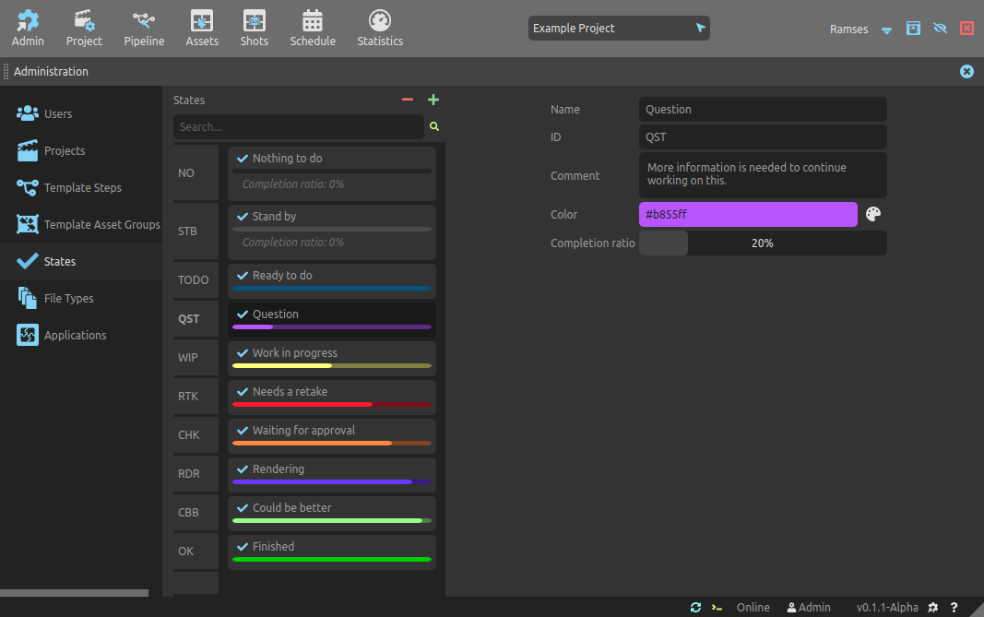Switch to the File Types tab
Screen dimensions: 984x617
[x=68, y=299]
